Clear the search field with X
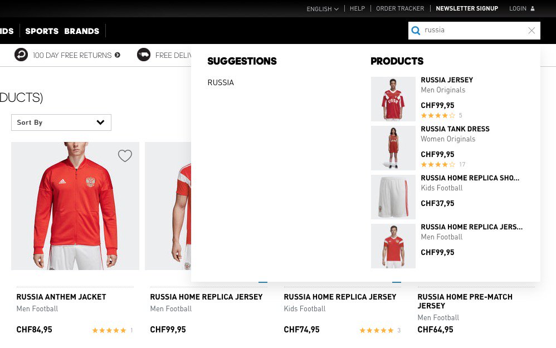 (531, 31)
